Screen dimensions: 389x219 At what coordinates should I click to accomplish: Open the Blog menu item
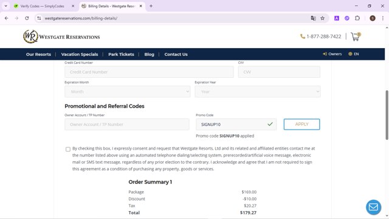pyautogui.click(x=149, y=54)
